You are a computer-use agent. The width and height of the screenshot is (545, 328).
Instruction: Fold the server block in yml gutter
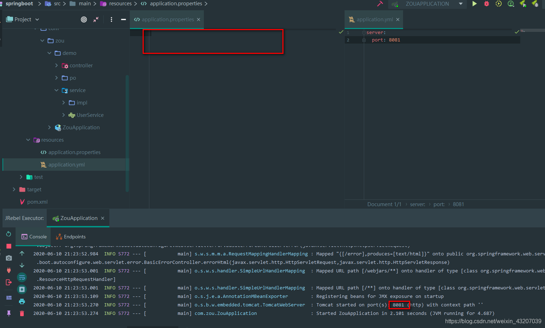coord(364,33)
